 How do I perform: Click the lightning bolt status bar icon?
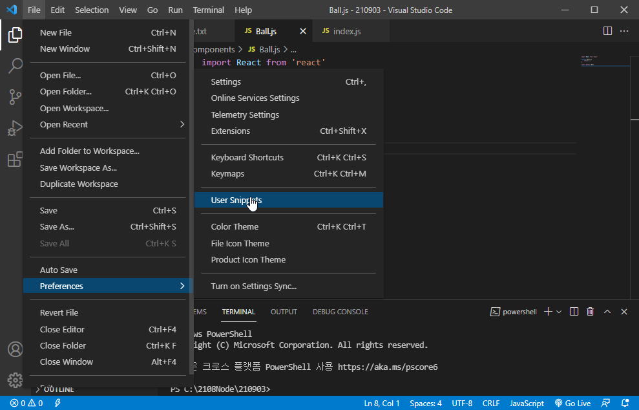[x=58, y=403]
